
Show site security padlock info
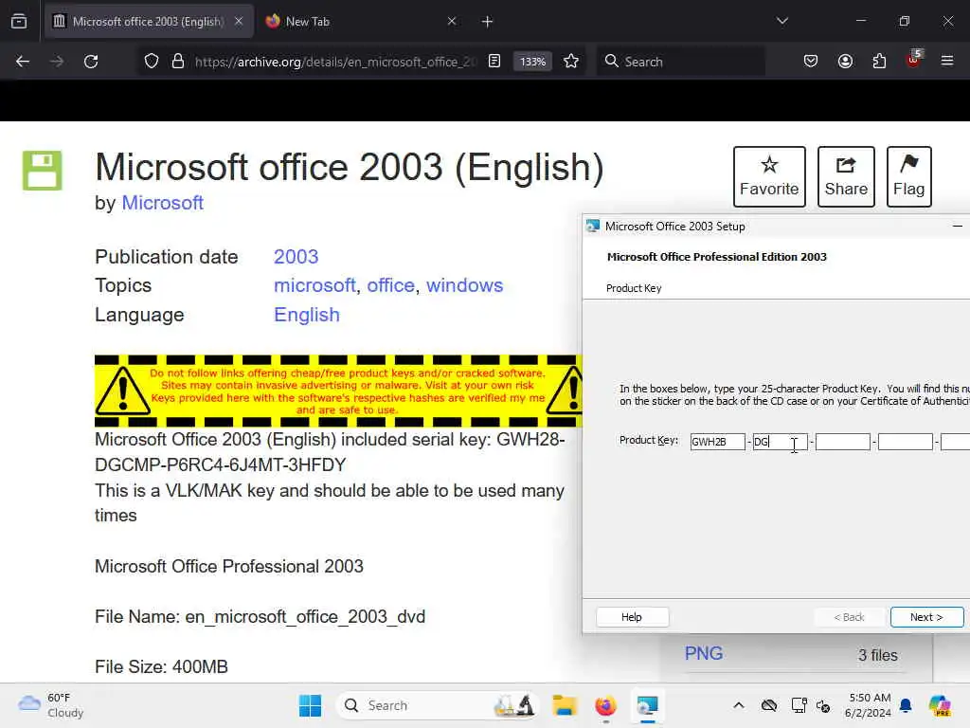click(178, 62)
